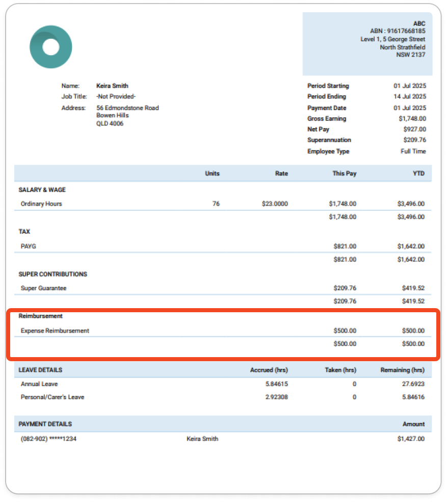
Task: Click the highlighted Reimbursement section
Action: [223, 331]
